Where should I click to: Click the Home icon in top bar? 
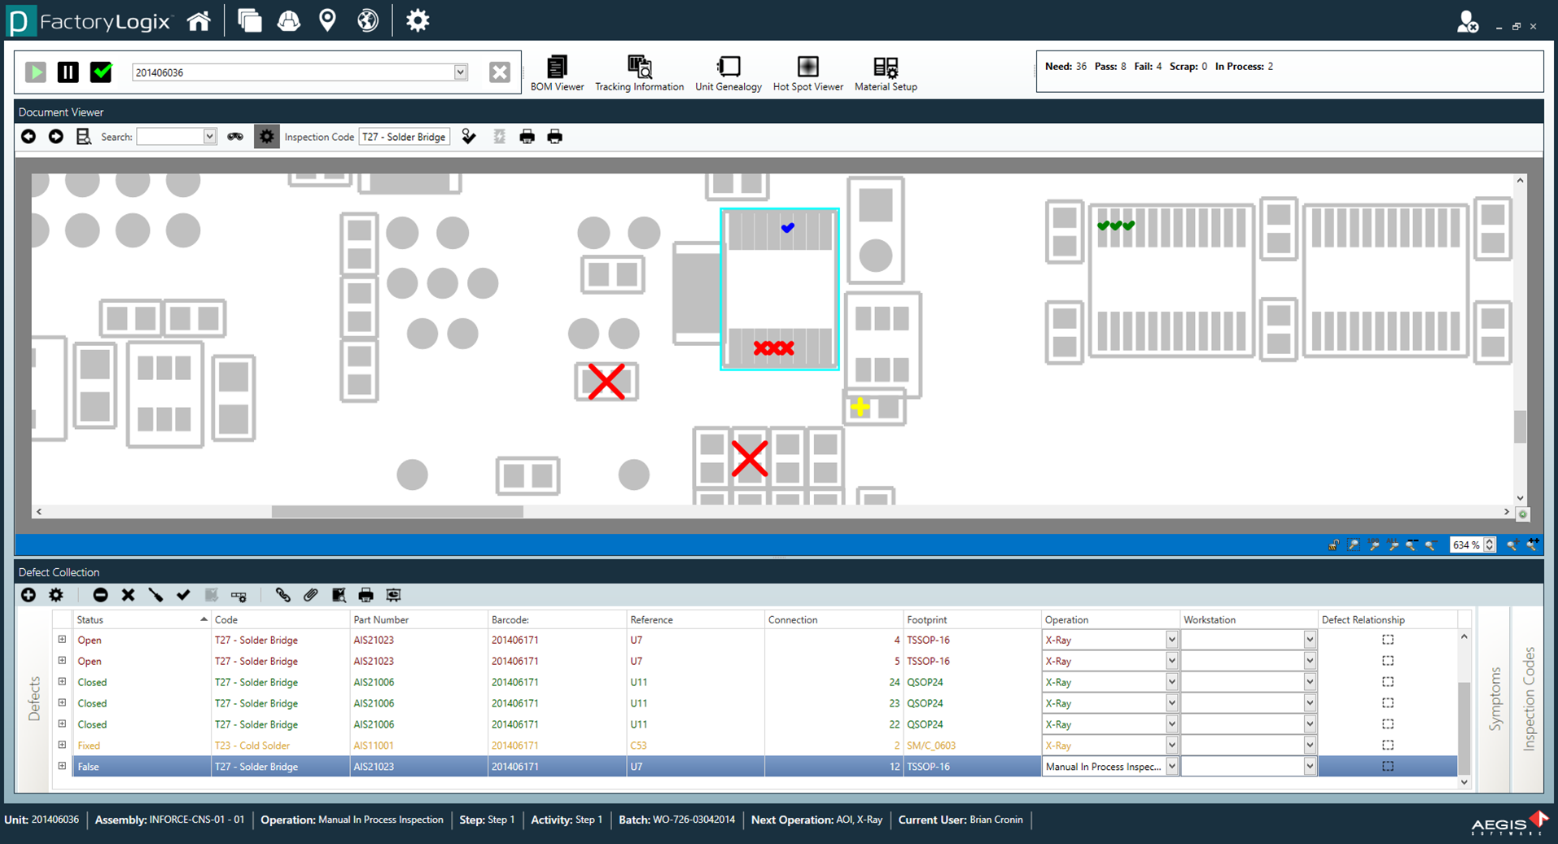(x=199, y=21)
